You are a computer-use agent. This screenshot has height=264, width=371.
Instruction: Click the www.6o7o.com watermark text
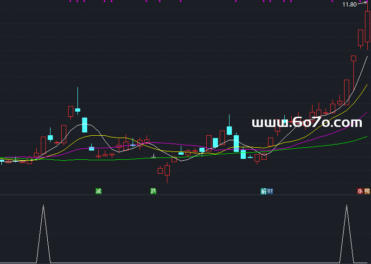pos(307,123)
